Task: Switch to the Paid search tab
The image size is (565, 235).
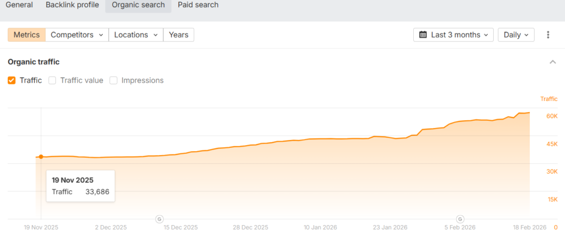Action: tap(198, 5)
